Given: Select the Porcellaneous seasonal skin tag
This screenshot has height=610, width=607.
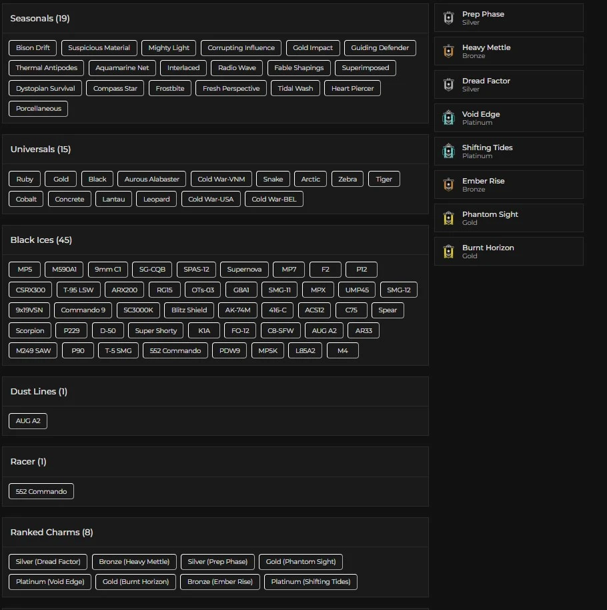Looking at the screenshot, I should [x=38, y=109].
